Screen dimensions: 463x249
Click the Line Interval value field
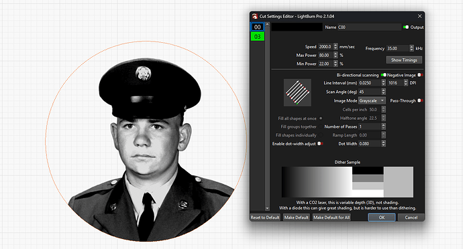[370, 83]
